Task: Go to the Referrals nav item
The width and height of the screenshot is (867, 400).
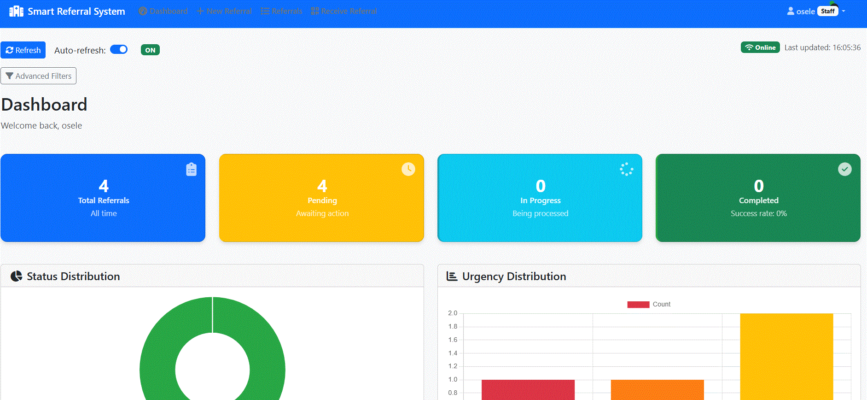Action: [281, 11]
